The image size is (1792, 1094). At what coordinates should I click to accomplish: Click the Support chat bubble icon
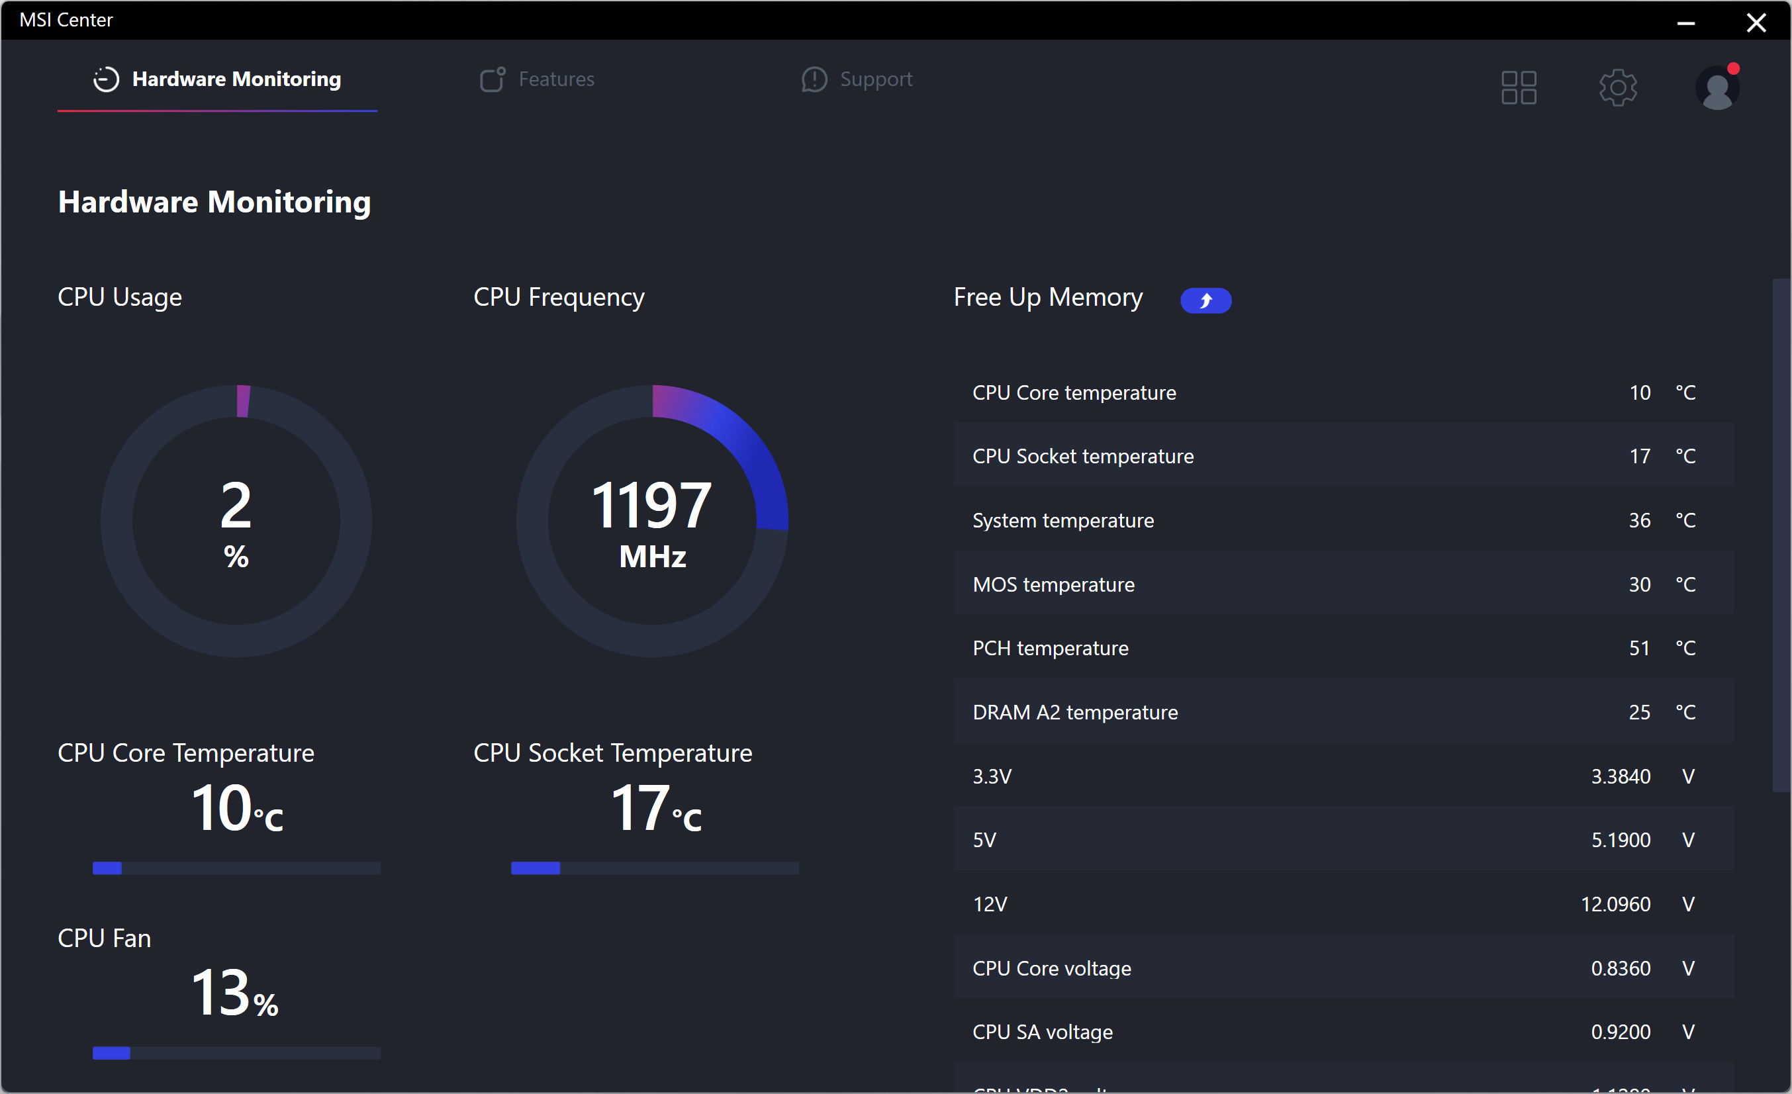tap(814, 79)
